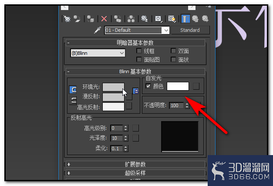Click the 高光级别 value field

pyautogui.click(x=117, y=128)
